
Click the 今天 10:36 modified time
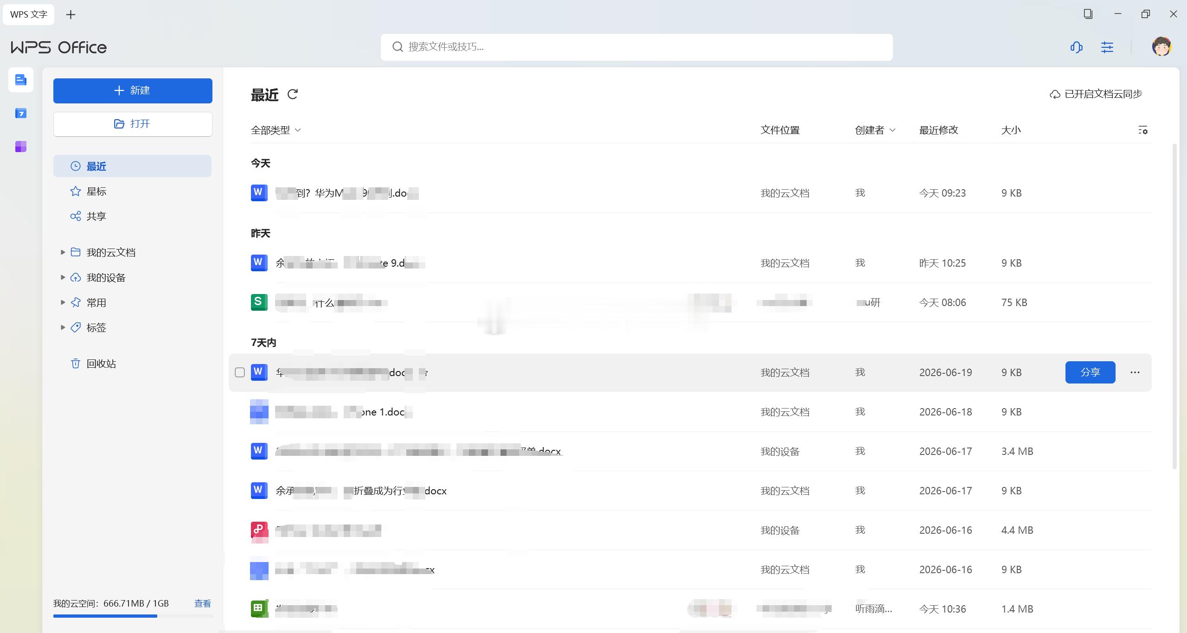943,609
